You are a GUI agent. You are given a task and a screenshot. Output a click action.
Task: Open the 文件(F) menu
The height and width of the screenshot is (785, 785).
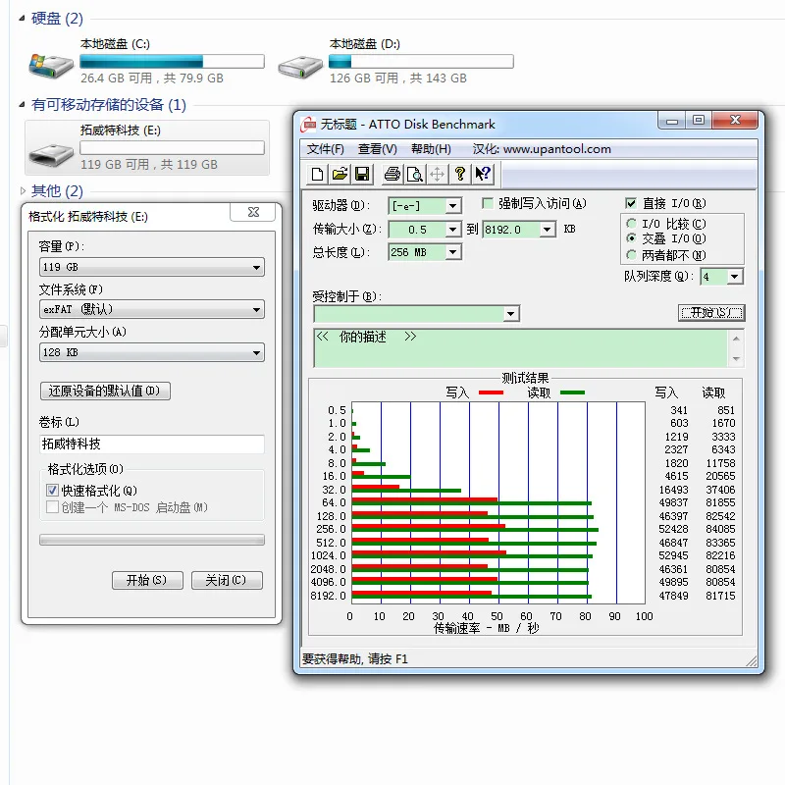tap(326, 149)
